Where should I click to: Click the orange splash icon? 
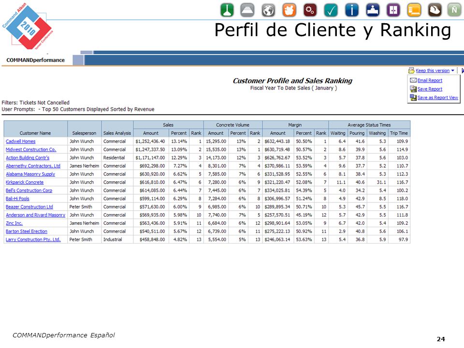click(x=289, y=10)
